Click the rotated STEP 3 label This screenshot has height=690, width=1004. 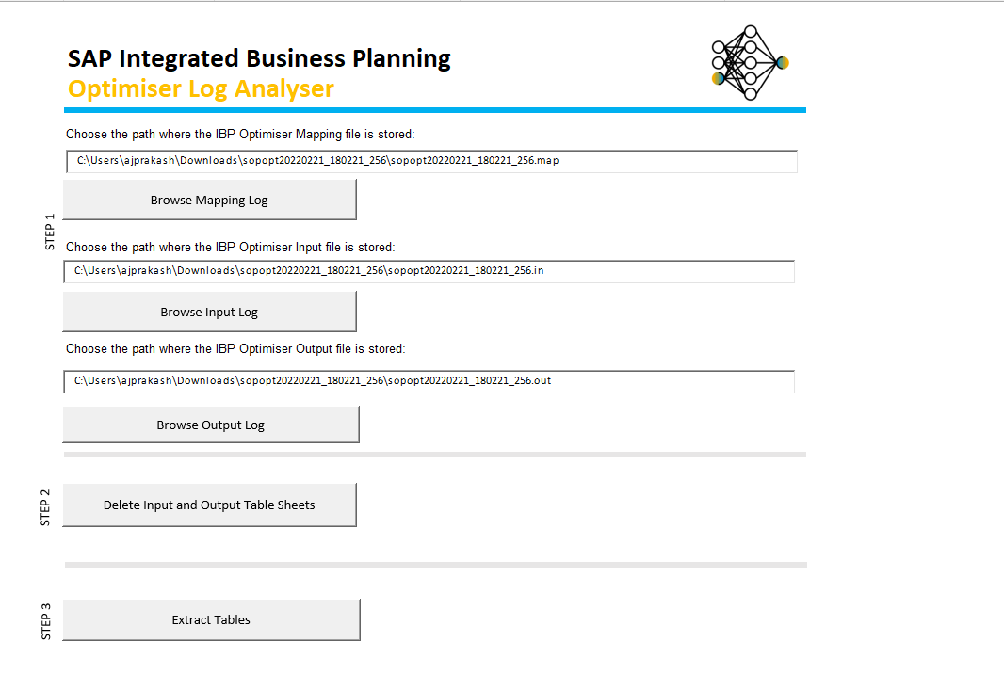coord(46,621)
